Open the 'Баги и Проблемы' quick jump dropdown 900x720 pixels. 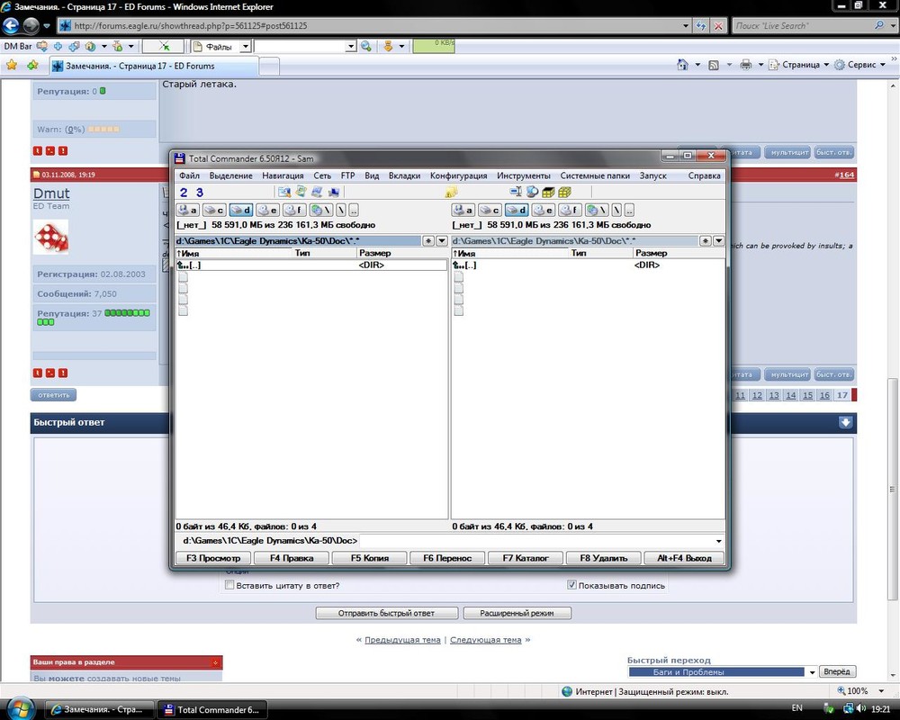812,671
